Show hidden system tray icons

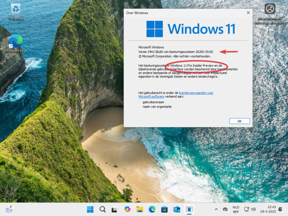[216, 209]
